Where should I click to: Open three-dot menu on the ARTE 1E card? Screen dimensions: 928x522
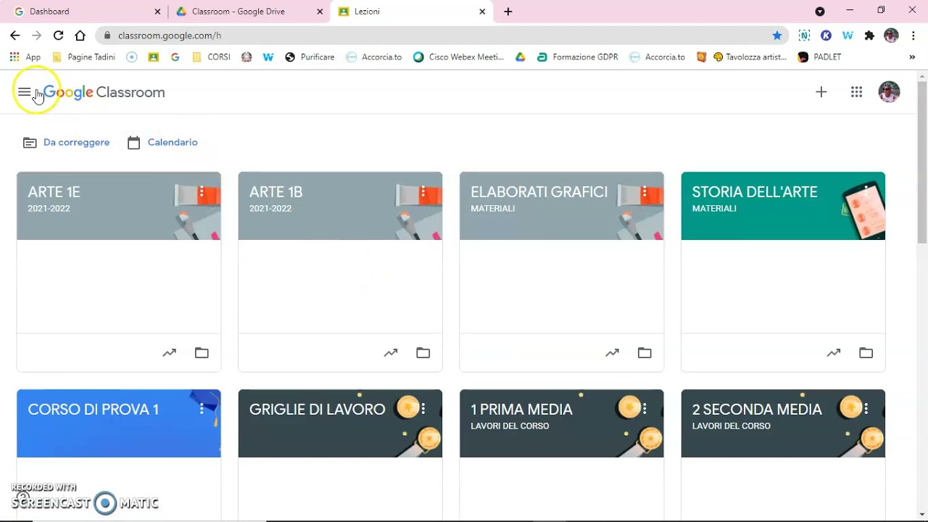click(202, 192)
